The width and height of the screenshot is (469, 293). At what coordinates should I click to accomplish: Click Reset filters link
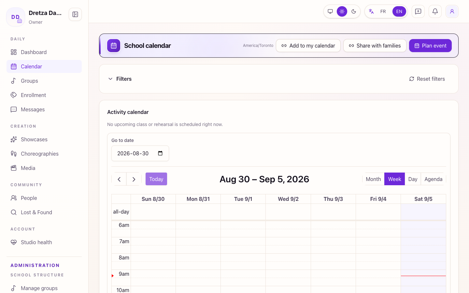coord(427,79)
